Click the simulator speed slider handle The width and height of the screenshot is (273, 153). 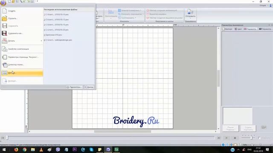(x=251, y=138)
